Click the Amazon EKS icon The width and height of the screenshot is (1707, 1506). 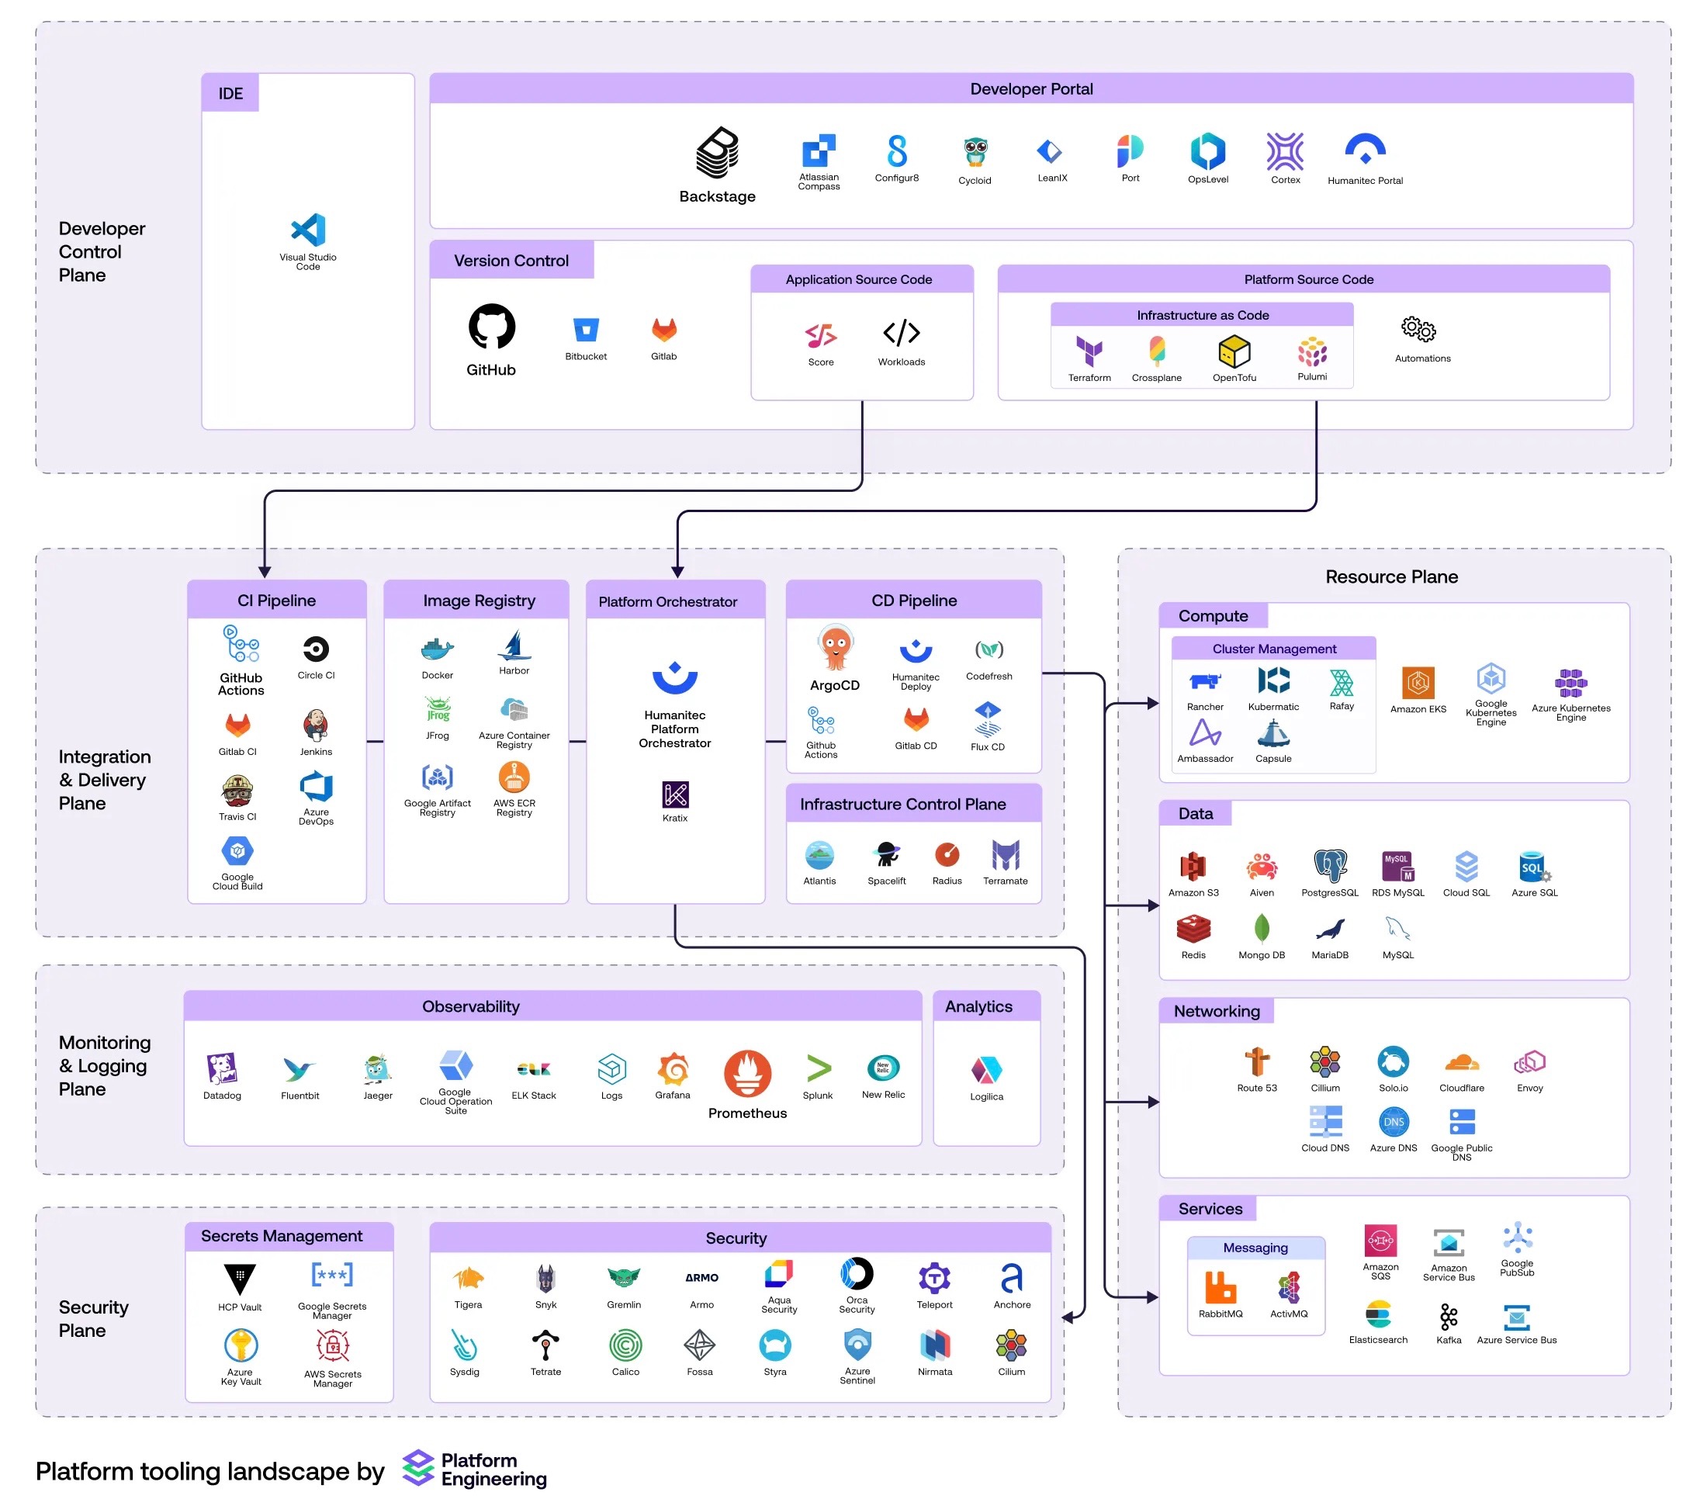pyautogui.click(x=1418, y=684)
